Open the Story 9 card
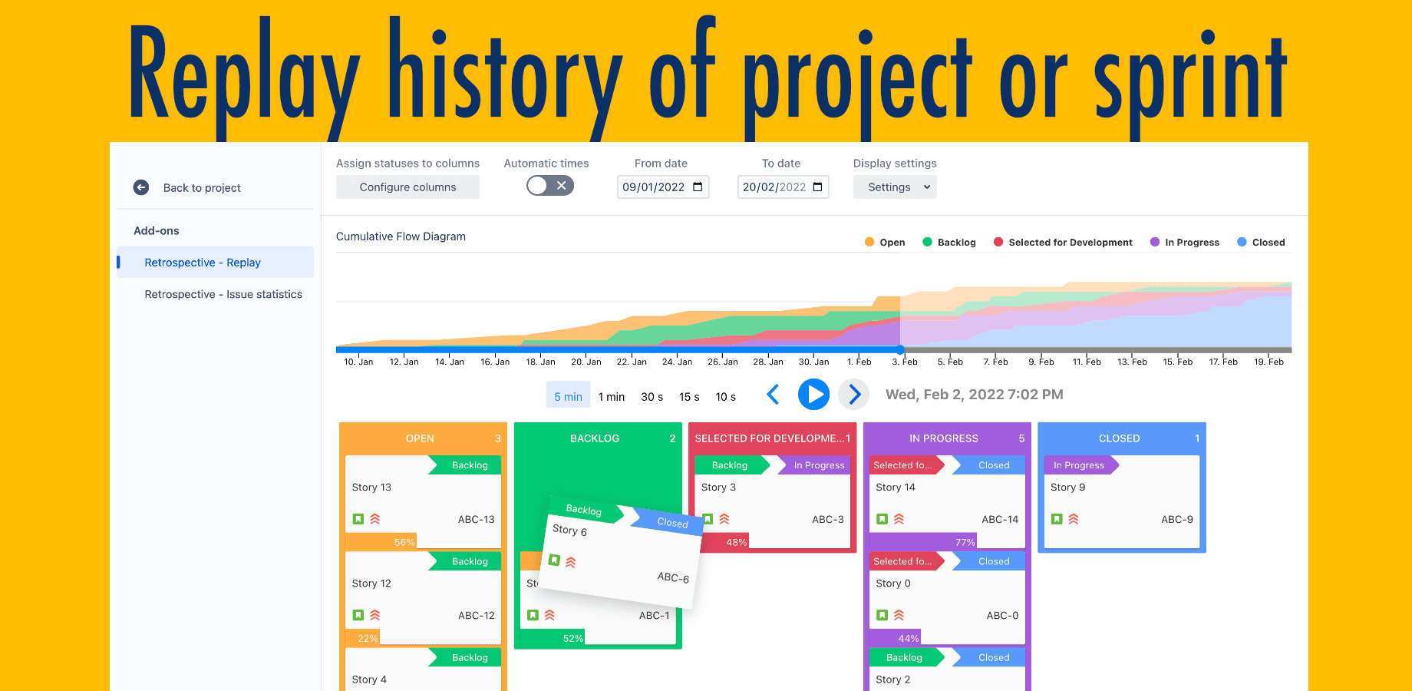The height and width of the screenshot is (691, 1412). 1122,502
